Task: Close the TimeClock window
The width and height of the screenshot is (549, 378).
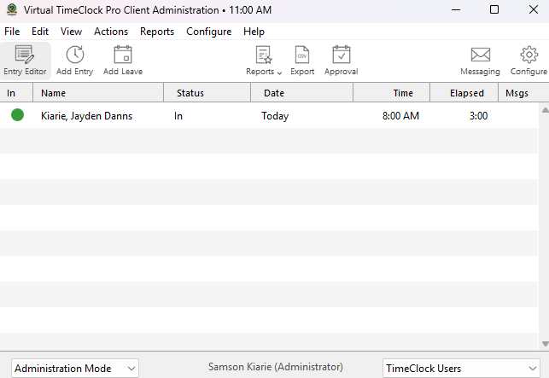Action: (534, 9)
